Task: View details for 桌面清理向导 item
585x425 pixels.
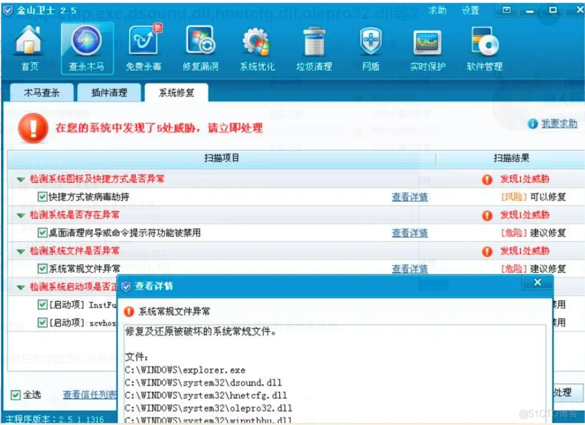Action: pyautogui.click(x=410, y=233)
